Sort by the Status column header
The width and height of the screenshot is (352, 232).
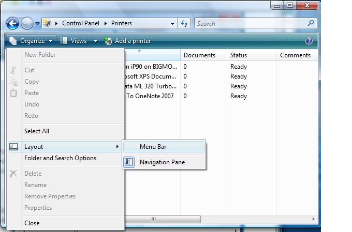(239, 55)
